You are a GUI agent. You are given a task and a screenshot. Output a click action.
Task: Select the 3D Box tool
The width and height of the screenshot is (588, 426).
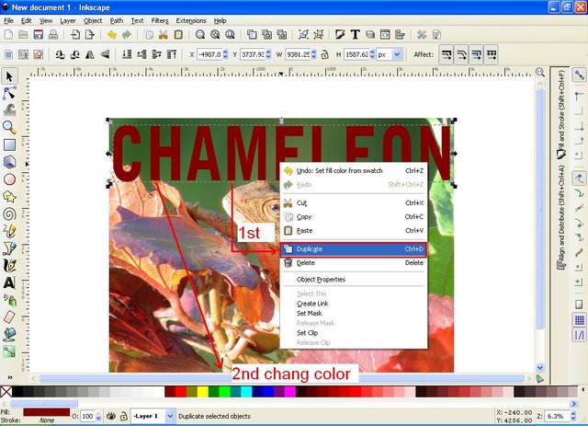pyautogui.click(x=9, y=162)
